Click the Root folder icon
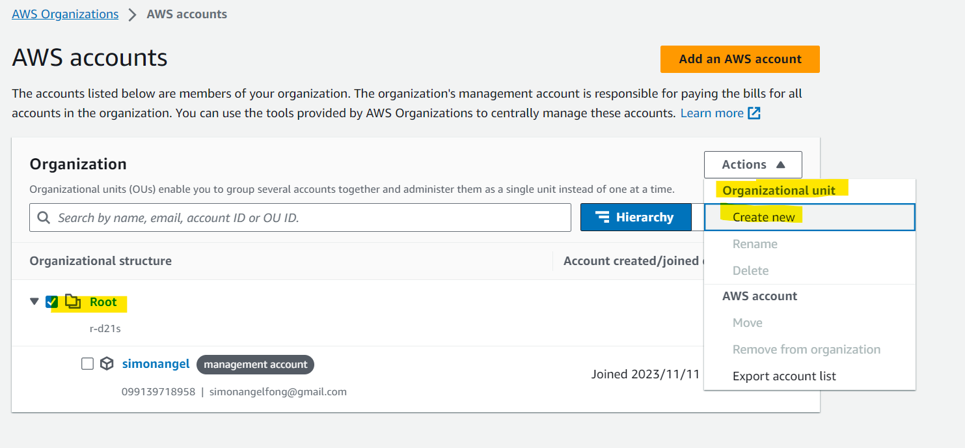 tap(73, 301)
